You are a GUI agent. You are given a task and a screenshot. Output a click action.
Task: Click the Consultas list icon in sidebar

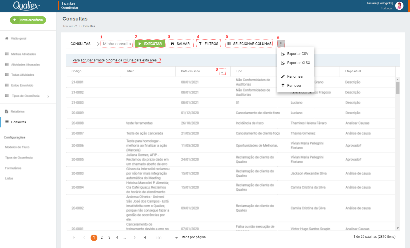pos(7,122)
